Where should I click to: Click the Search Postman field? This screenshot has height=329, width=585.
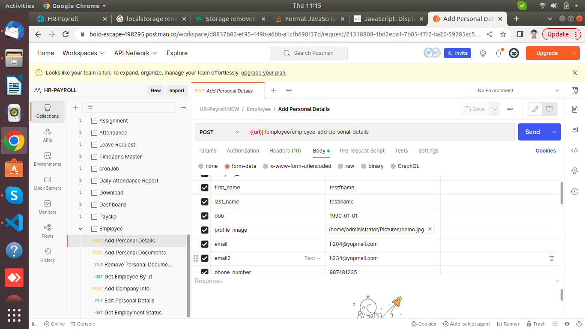[309, 53]
